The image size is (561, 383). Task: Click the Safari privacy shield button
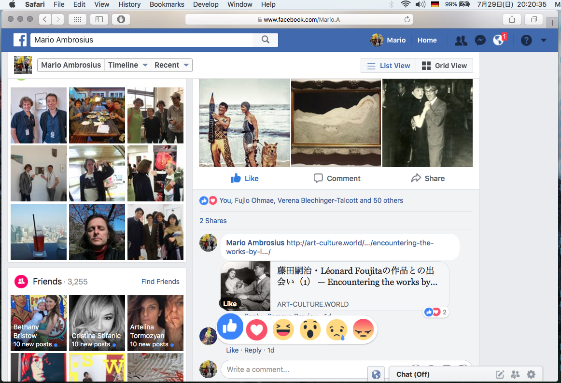[x=121, y=19]
